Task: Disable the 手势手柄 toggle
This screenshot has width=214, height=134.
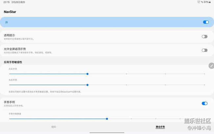Action: tap(204, 103)
